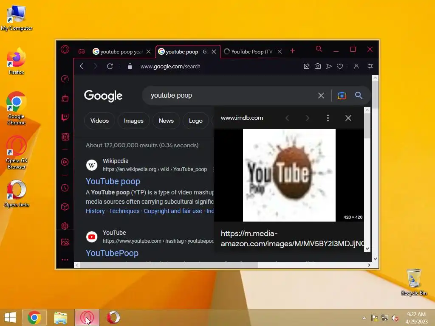
Task: Open the Easy Setup sliders icon
Action: click(x=370, y=66)
